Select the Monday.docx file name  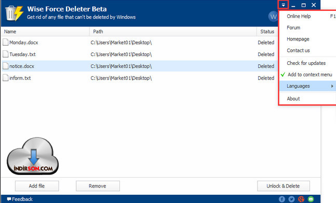pyautogui.click(x=23, y=43)
